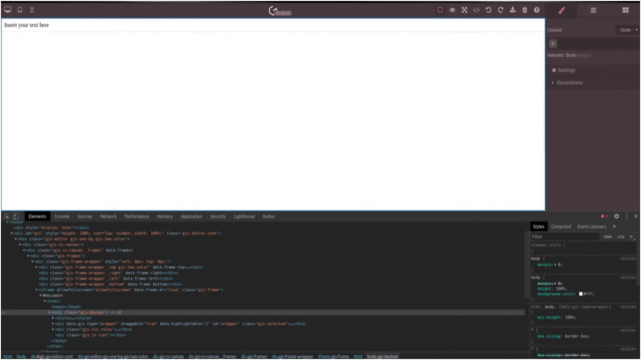Toggle borders visibility on canvas
The width and height of the screenshot is (641, 360).
click(440, 10)
